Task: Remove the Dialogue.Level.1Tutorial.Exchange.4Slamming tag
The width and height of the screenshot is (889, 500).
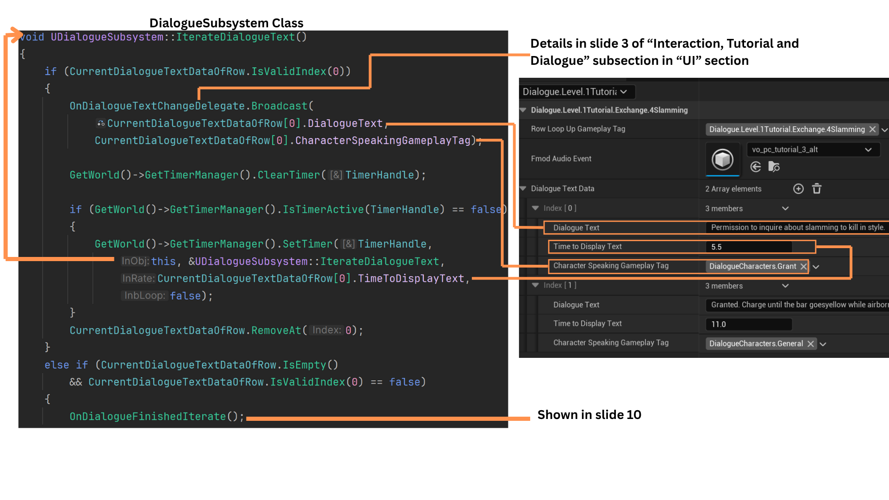Action: click(872, 130)
